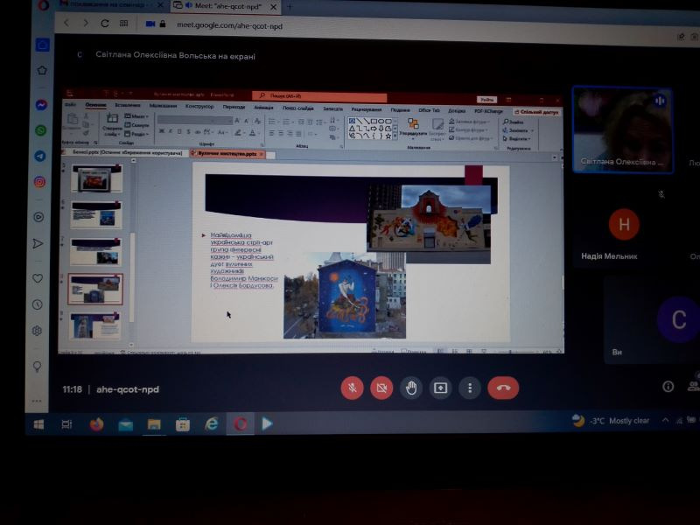Click Світлана Олексіївна video tile
The width and height of the screenshot is (700, 525).
(623, 129)
